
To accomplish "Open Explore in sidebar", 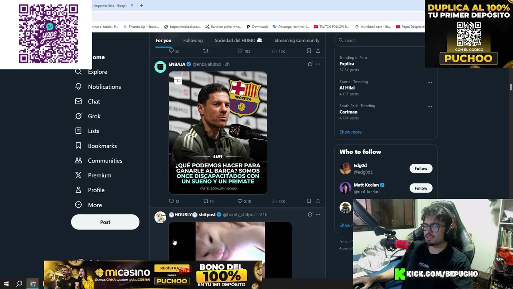I will (x=91, y=72).
